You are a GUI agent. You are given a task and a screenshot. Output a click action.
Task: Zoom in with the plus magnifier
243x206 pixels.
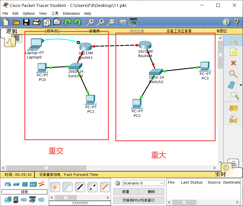pyautogui.click(x=90, y=22)
